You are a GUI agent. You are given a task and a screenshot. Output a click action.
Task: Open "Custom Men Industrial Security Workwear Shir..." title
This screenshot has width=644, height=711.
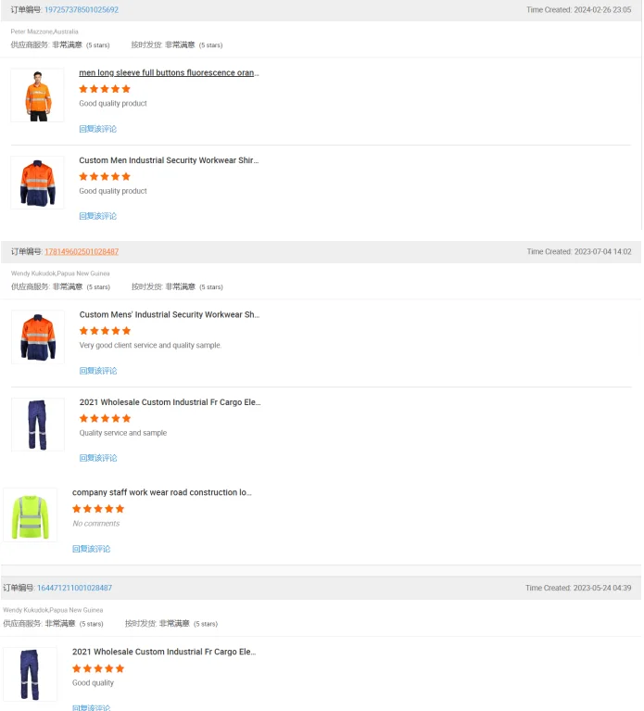(x=169, y=160)
